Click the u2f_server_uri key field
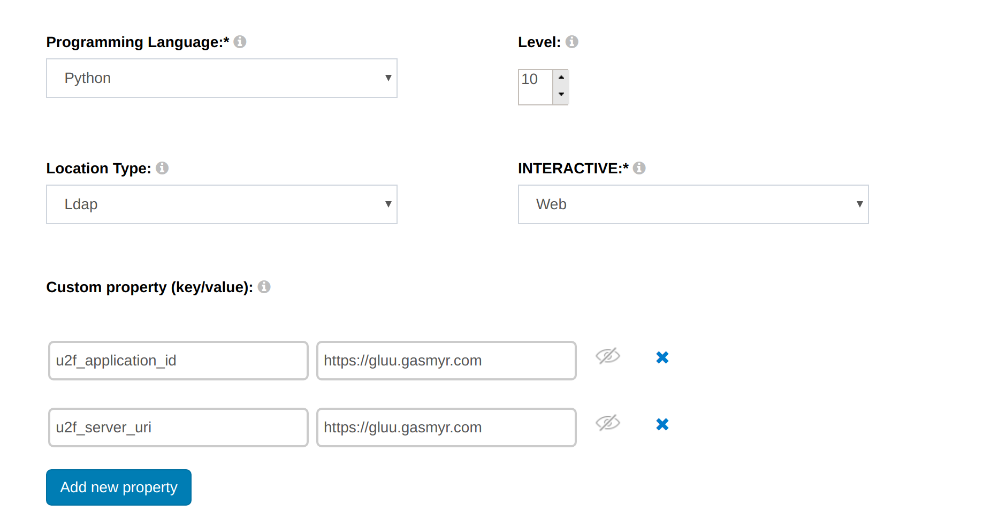991x519 pixels. (x=178, y=428)
